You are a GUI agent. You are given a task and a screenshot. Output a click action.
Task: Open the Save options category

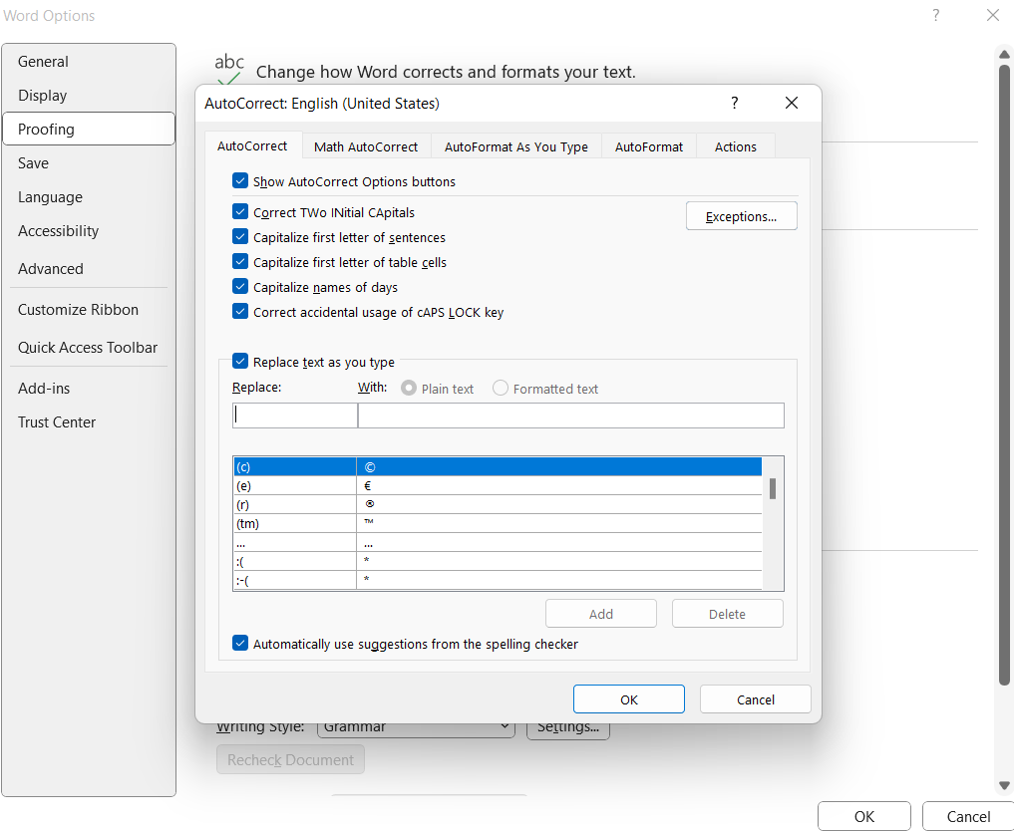[x=89, y=162]
